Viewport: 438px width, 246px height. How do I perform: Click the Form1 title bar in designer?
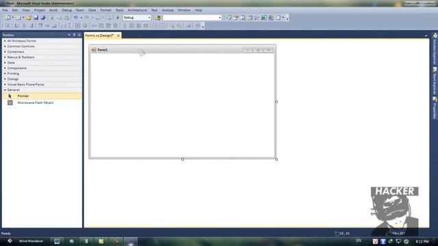click(x=183, y=50)
